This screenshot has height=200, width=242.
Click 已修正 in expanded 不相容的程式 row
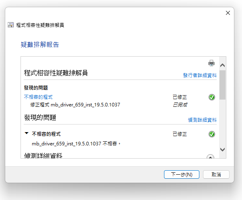[x=180, y=134]
